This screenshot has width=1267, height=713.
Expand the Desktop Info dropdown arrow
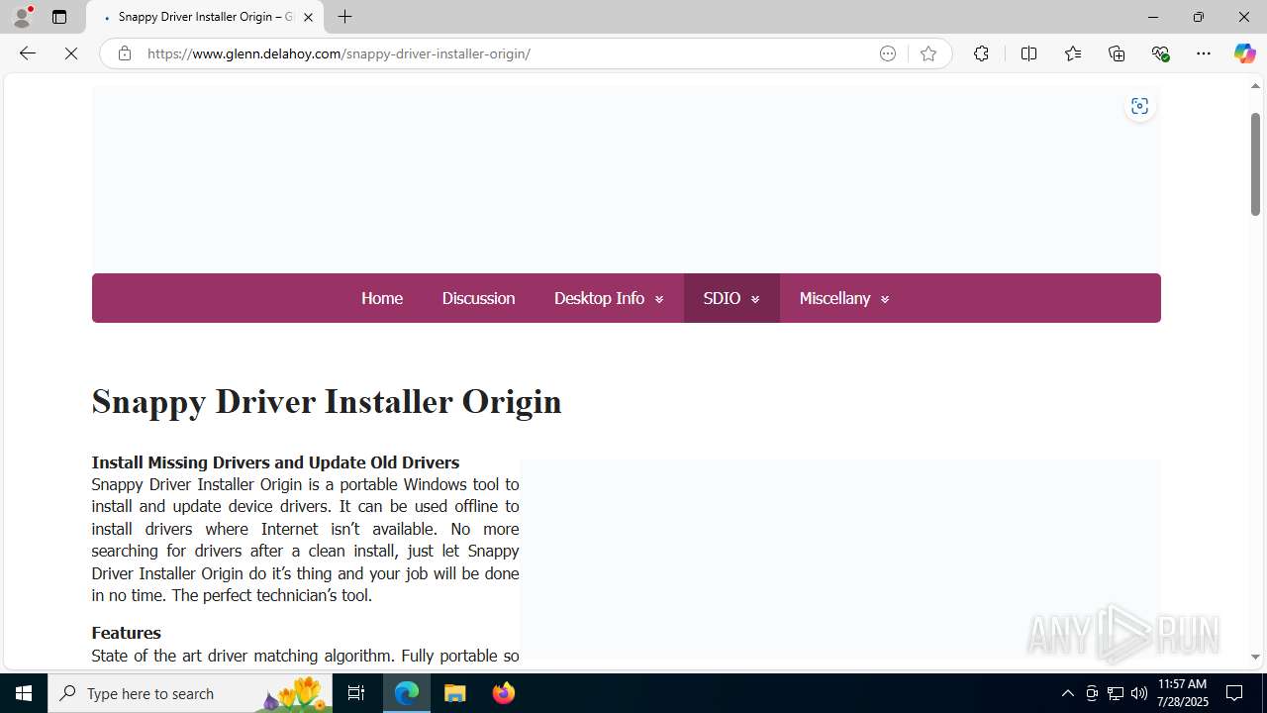pyautogui.click(x=659, y=299)
